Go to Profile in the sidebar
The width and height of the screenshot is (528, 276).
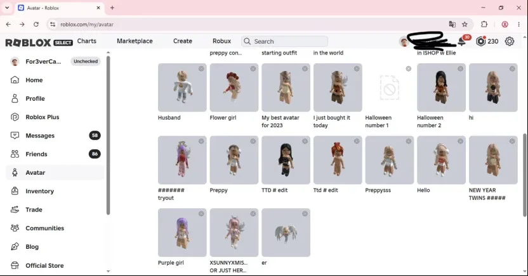[34, 98]
